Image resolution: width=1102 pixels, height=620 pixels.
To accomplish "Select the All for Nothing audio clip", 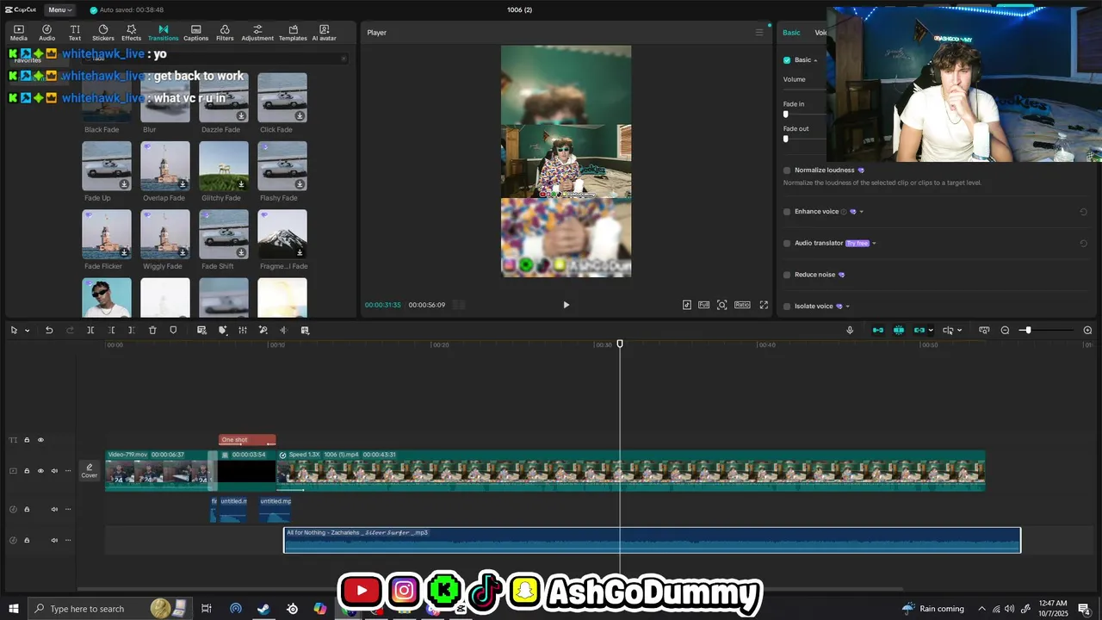I will tap(652, 540).
